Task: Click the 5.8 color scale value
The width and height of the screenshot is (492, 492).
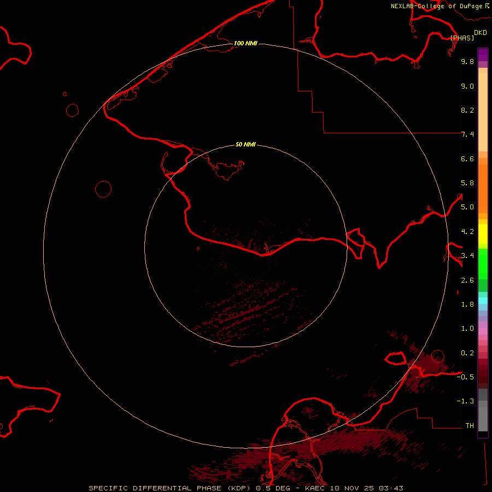Action: (x=467, y=183)
